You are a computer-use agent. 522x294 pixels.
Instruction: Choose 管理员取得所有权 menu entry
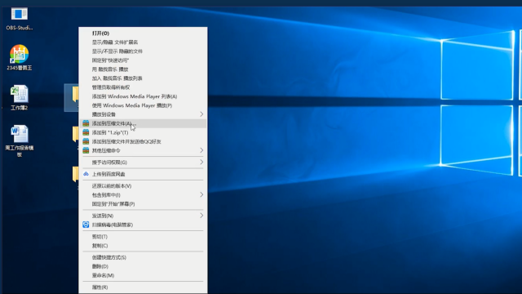(143, 87)
